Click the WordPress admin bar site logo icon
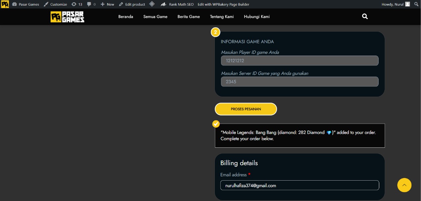 (x=5, y=4)
